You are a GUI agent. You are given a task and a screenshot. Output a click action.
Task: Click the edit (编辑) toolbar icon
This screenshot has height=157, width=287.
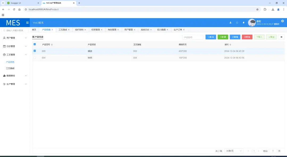point(233,37)
